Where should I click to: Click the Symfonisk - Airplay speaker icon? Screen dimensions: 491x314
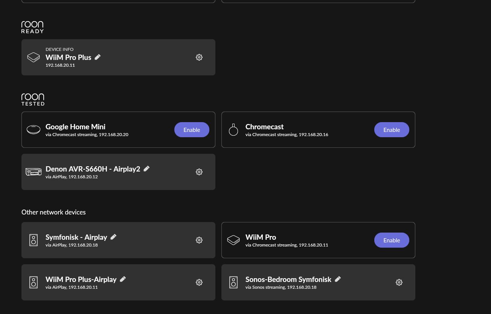[x=34, y=240]
